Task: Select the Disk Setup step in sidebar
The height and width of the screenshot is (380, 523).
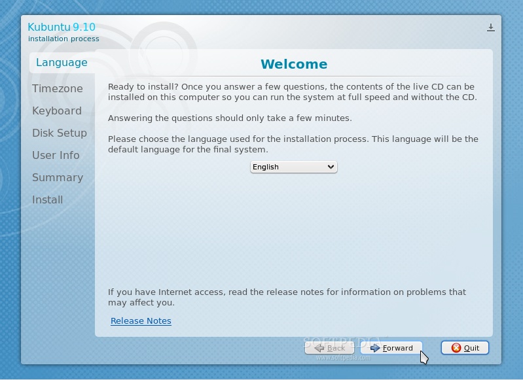Action: (x=60, y=133)
